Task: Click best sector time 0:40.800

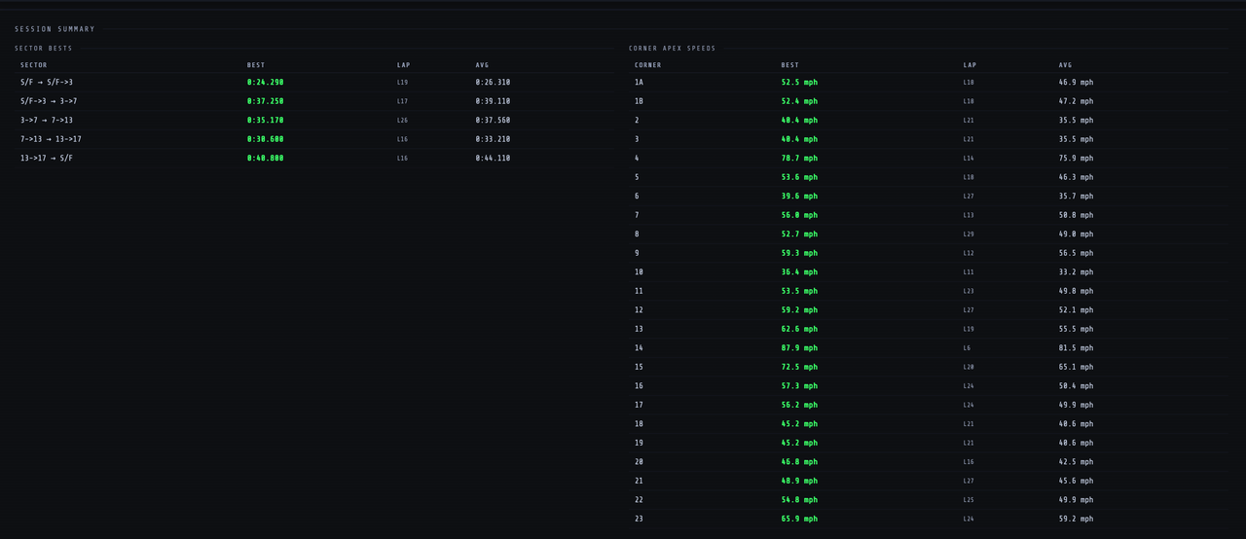Action: (x=266, y=159)
